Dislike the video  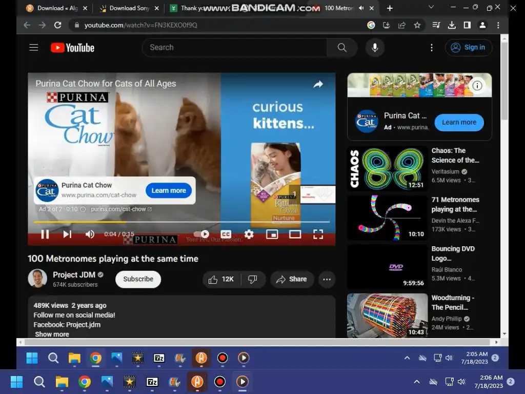252,279
